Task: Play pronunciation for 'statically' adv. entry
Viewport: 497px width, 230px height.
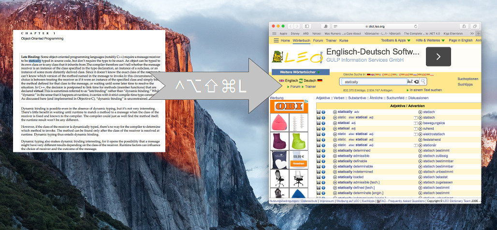Action: [335, 112]
